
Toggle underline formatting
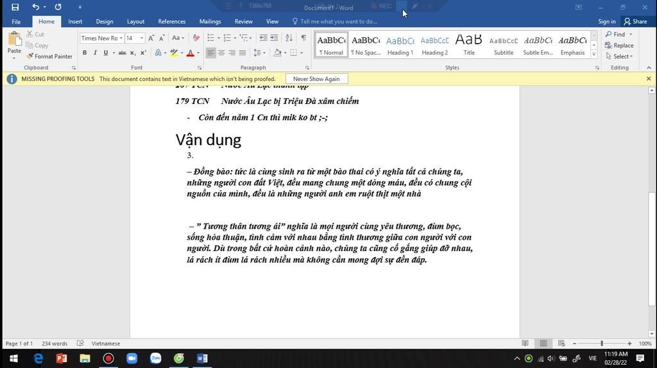coord(106,53)
